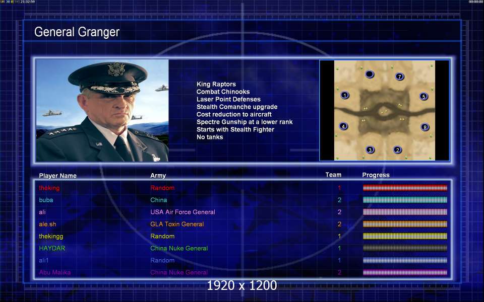Select player name HAYDAR

click(52, 248)
